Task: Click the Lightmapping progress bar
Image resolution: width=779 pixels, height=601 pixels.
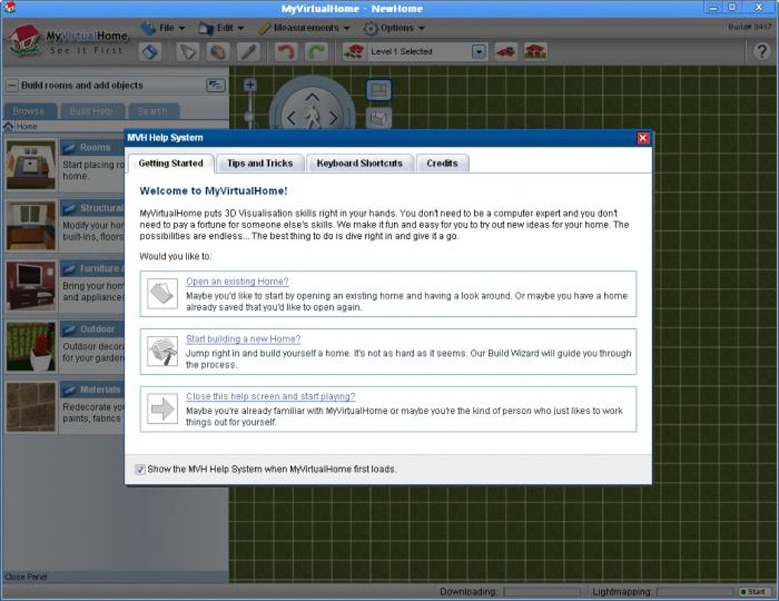Action: (695, 592)
